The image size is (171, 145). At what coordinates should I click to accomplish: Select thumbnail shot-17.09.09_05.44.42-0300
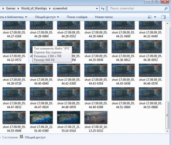[x=69, y=70]
